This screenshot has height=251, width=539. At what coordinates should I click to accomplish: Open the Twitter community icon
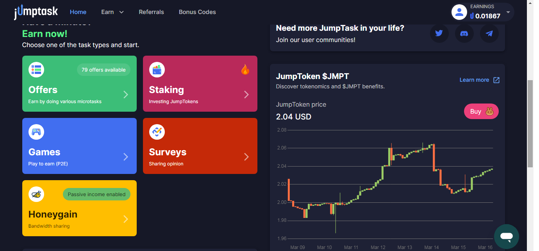pyautogui.click(x=439, y=33)
